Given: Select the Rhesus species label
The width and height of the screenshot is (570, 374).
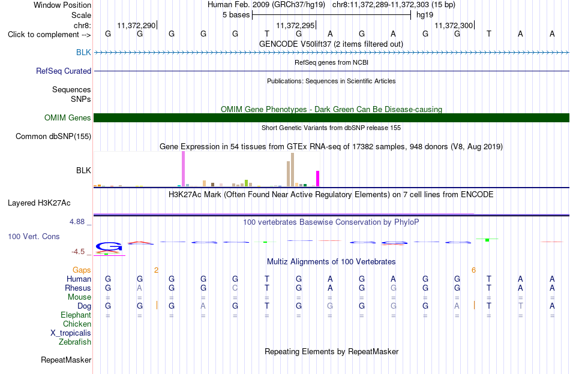Looking at the screenshot, I should click(x=78, y=288).
